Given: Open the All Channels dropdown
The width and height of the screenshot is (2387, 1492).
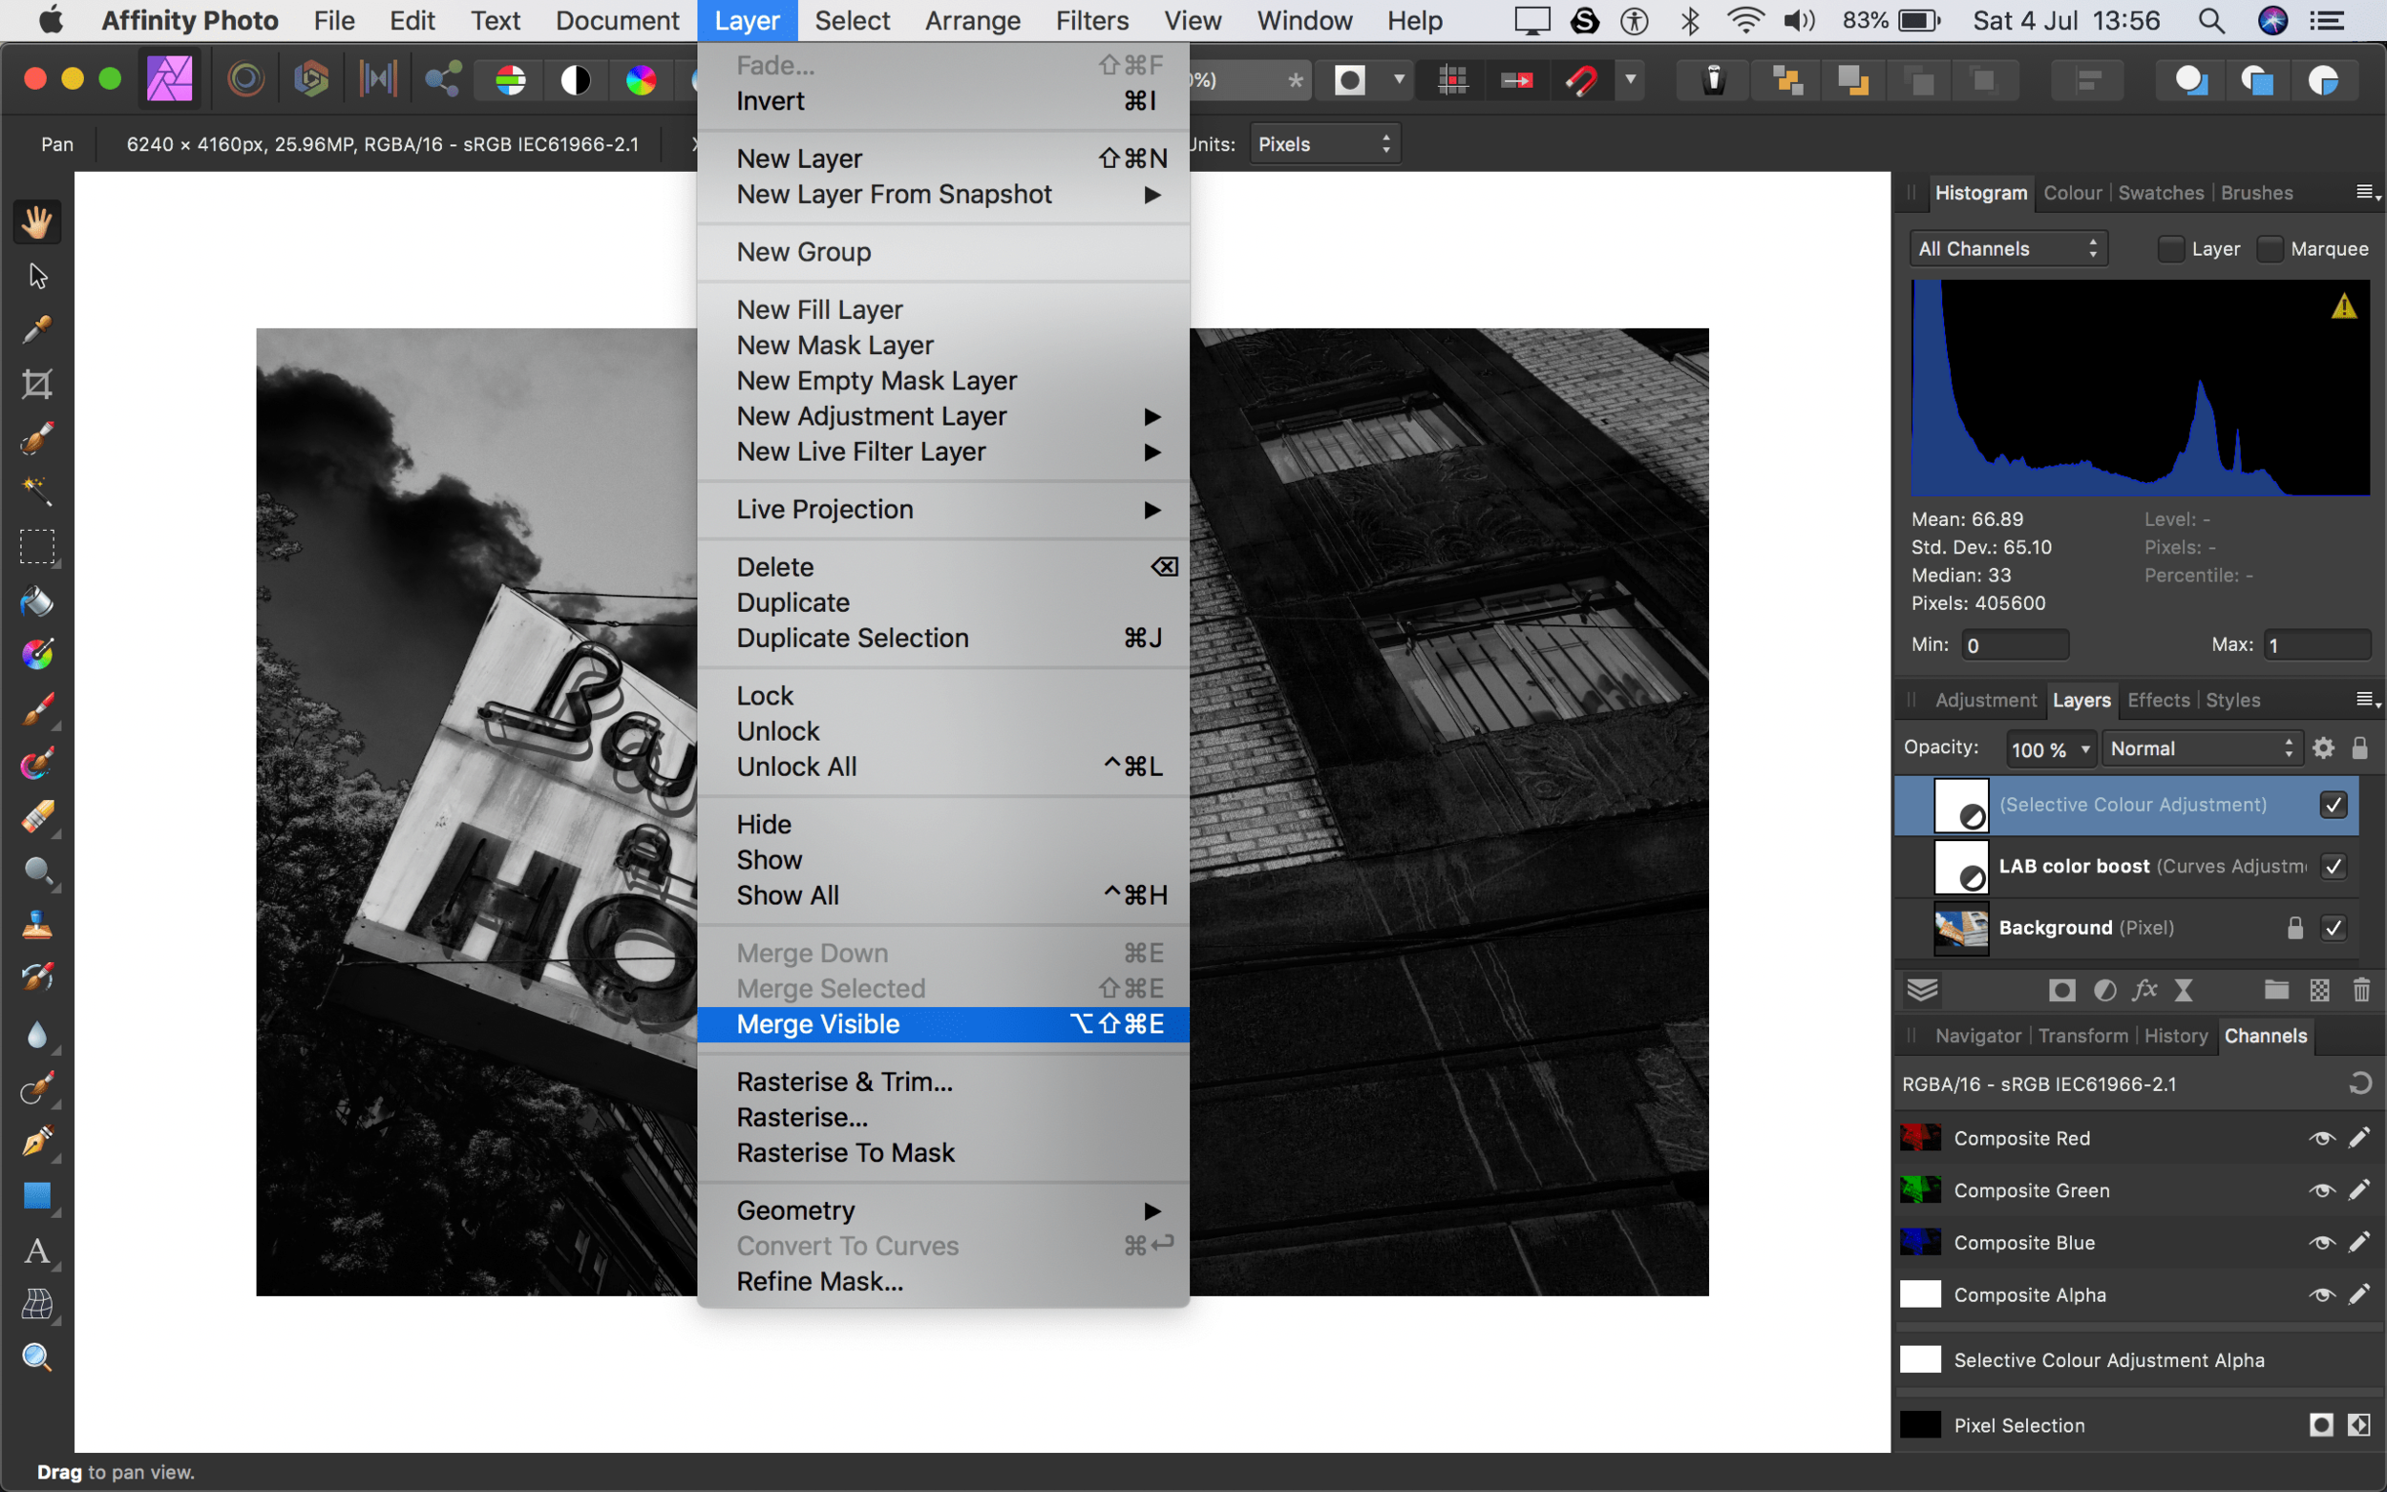Looking at the screenshot, I should pyautogui.click(x=2007, y=248).
